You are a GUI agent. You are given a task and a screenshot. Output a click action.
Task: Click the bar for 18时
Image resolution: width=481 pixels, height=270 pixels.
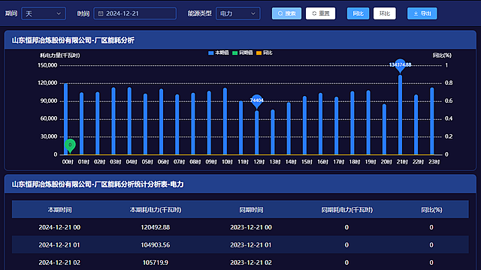tap(352, 123)
